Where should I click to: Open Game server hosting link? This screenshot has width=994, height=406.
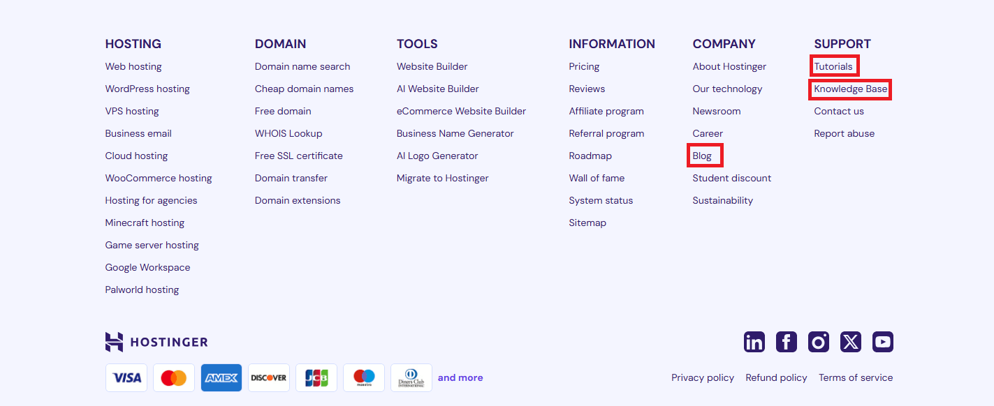[x=152, y=245]
